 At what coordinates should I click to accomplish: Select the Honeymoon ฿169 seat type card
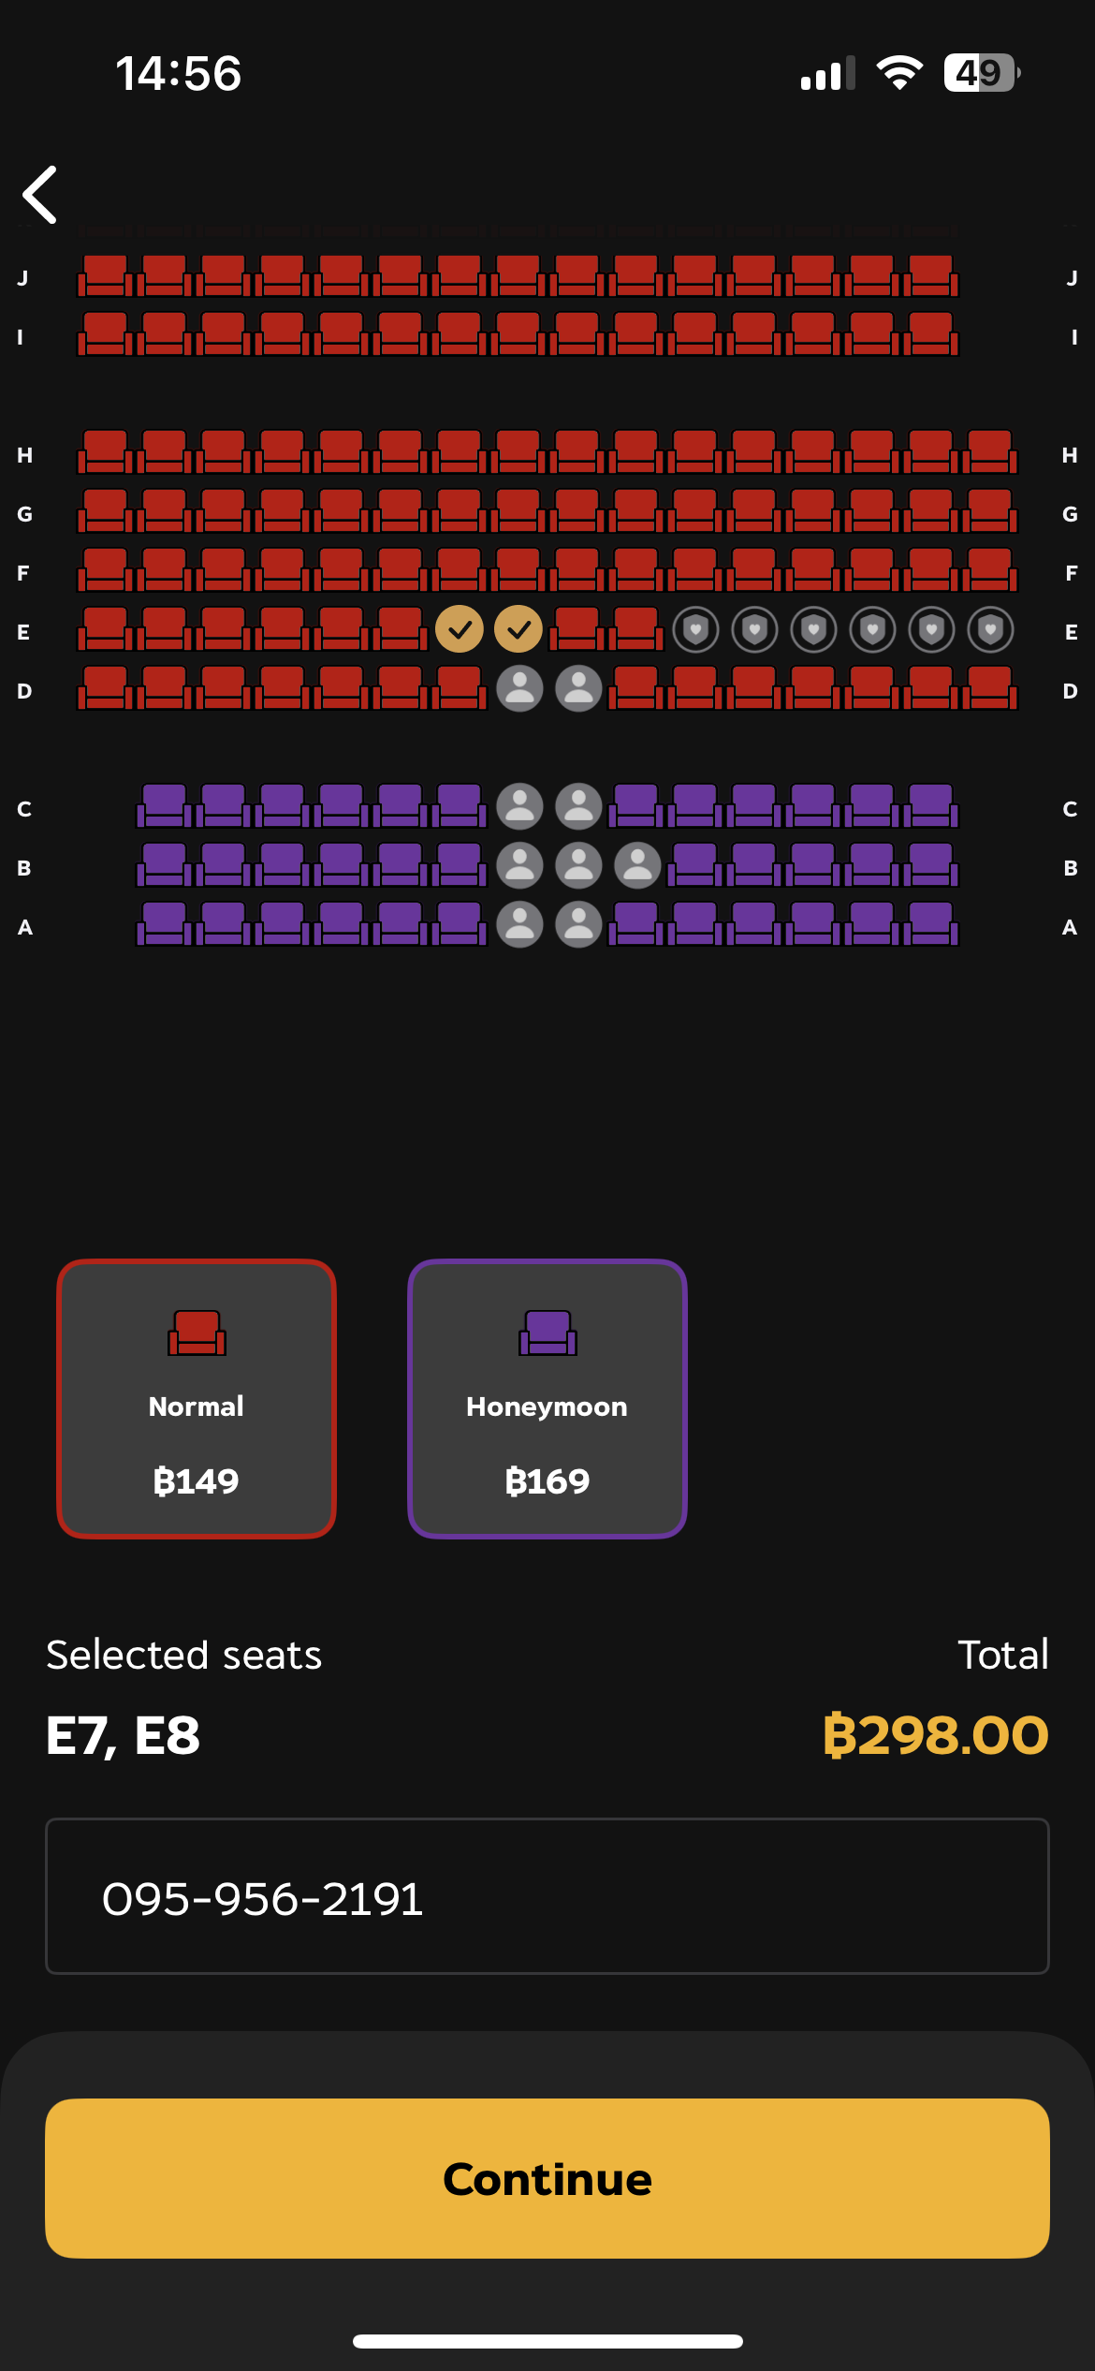[x=547, y=1399]
